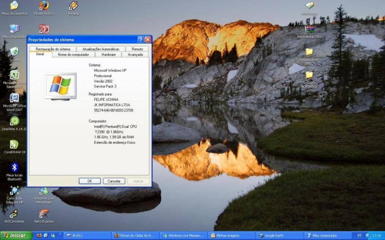Image resolution: width=385 pixels, height=240 pixels.
Task: Switch to Meu computador taskbar window
Action: pos(328,236)
